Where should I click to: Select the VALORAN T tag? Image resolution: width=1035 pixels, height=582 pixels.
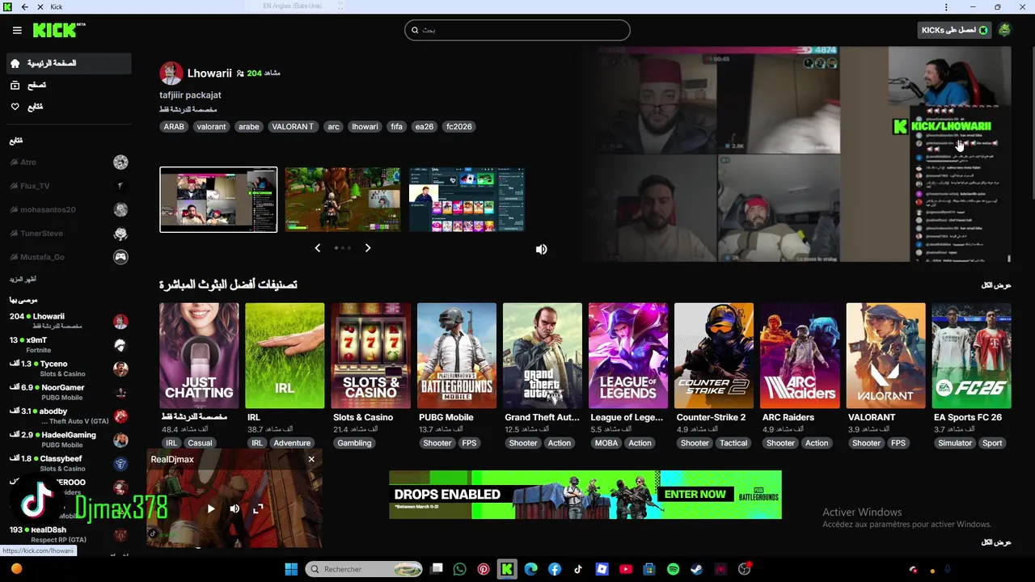coord(293,127)
